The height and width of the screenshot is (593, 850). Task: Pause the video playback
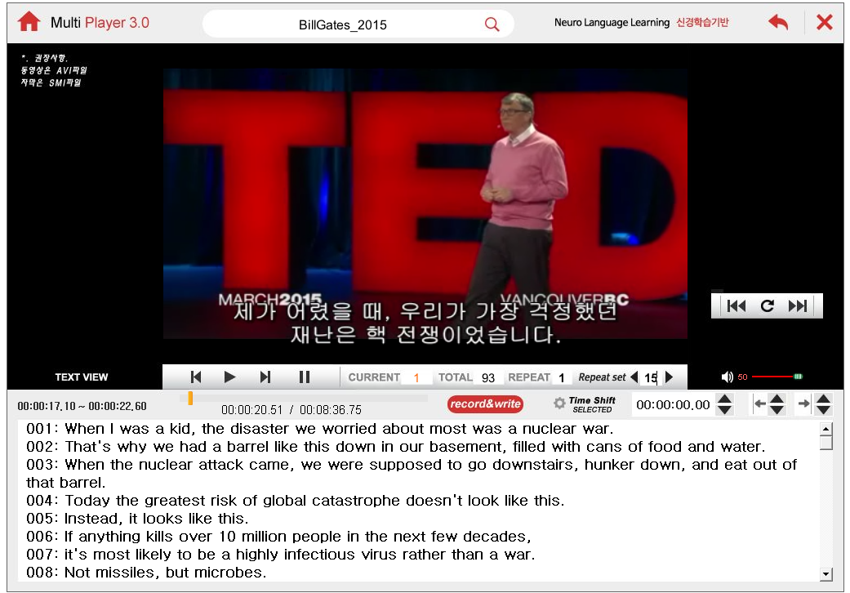pyautogui.click(x=305, y=377)
